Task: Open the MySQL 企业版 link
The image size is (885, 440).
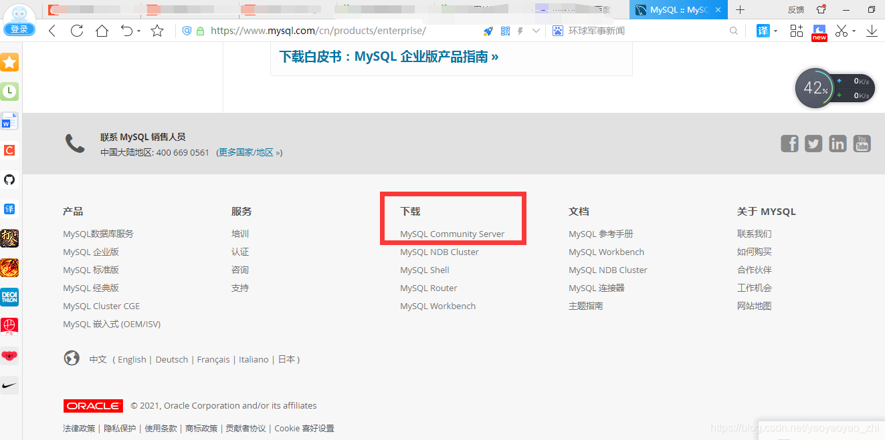Action: pyautogui.click(x=91, y=252)
